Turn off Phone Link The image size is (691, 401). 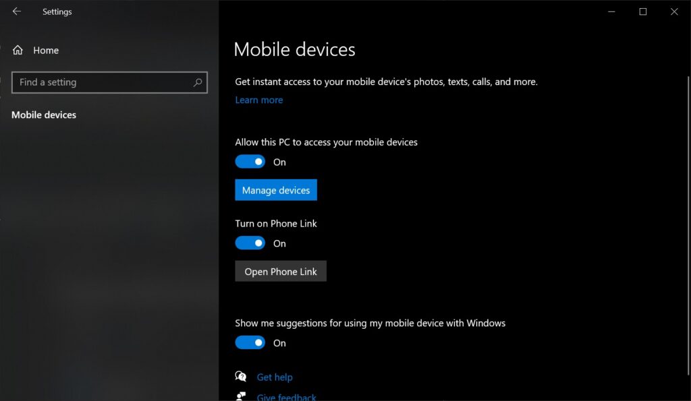(250, 243)
